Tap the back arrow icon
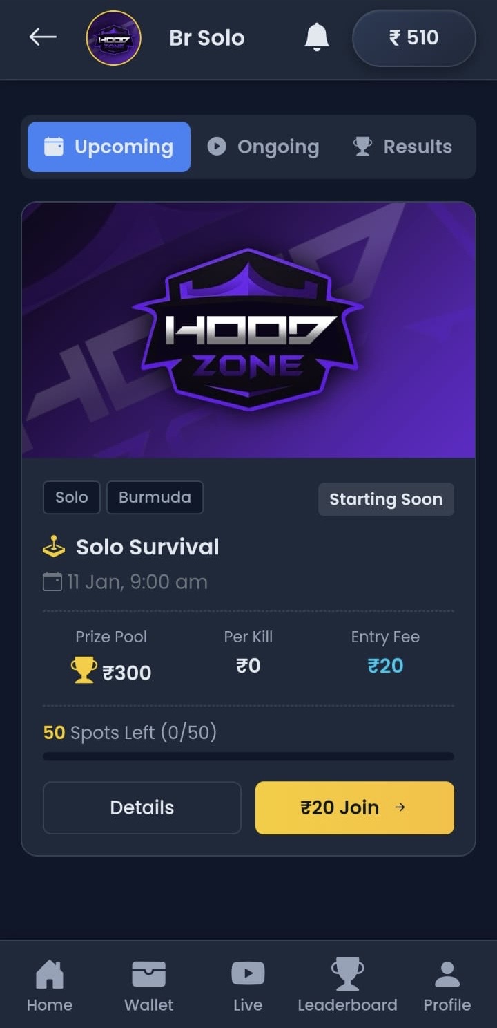The image size is (497, 1028). [x=43, y=37]
